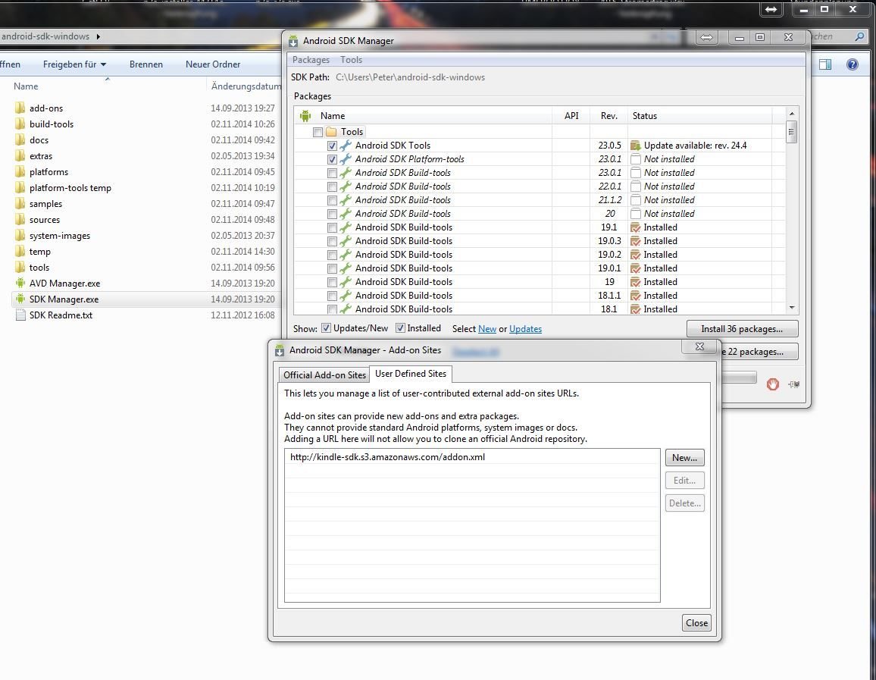This screenshot has height=680, width=876.
Task: Click the Rev. column header
Action: [x=609, y=116]
